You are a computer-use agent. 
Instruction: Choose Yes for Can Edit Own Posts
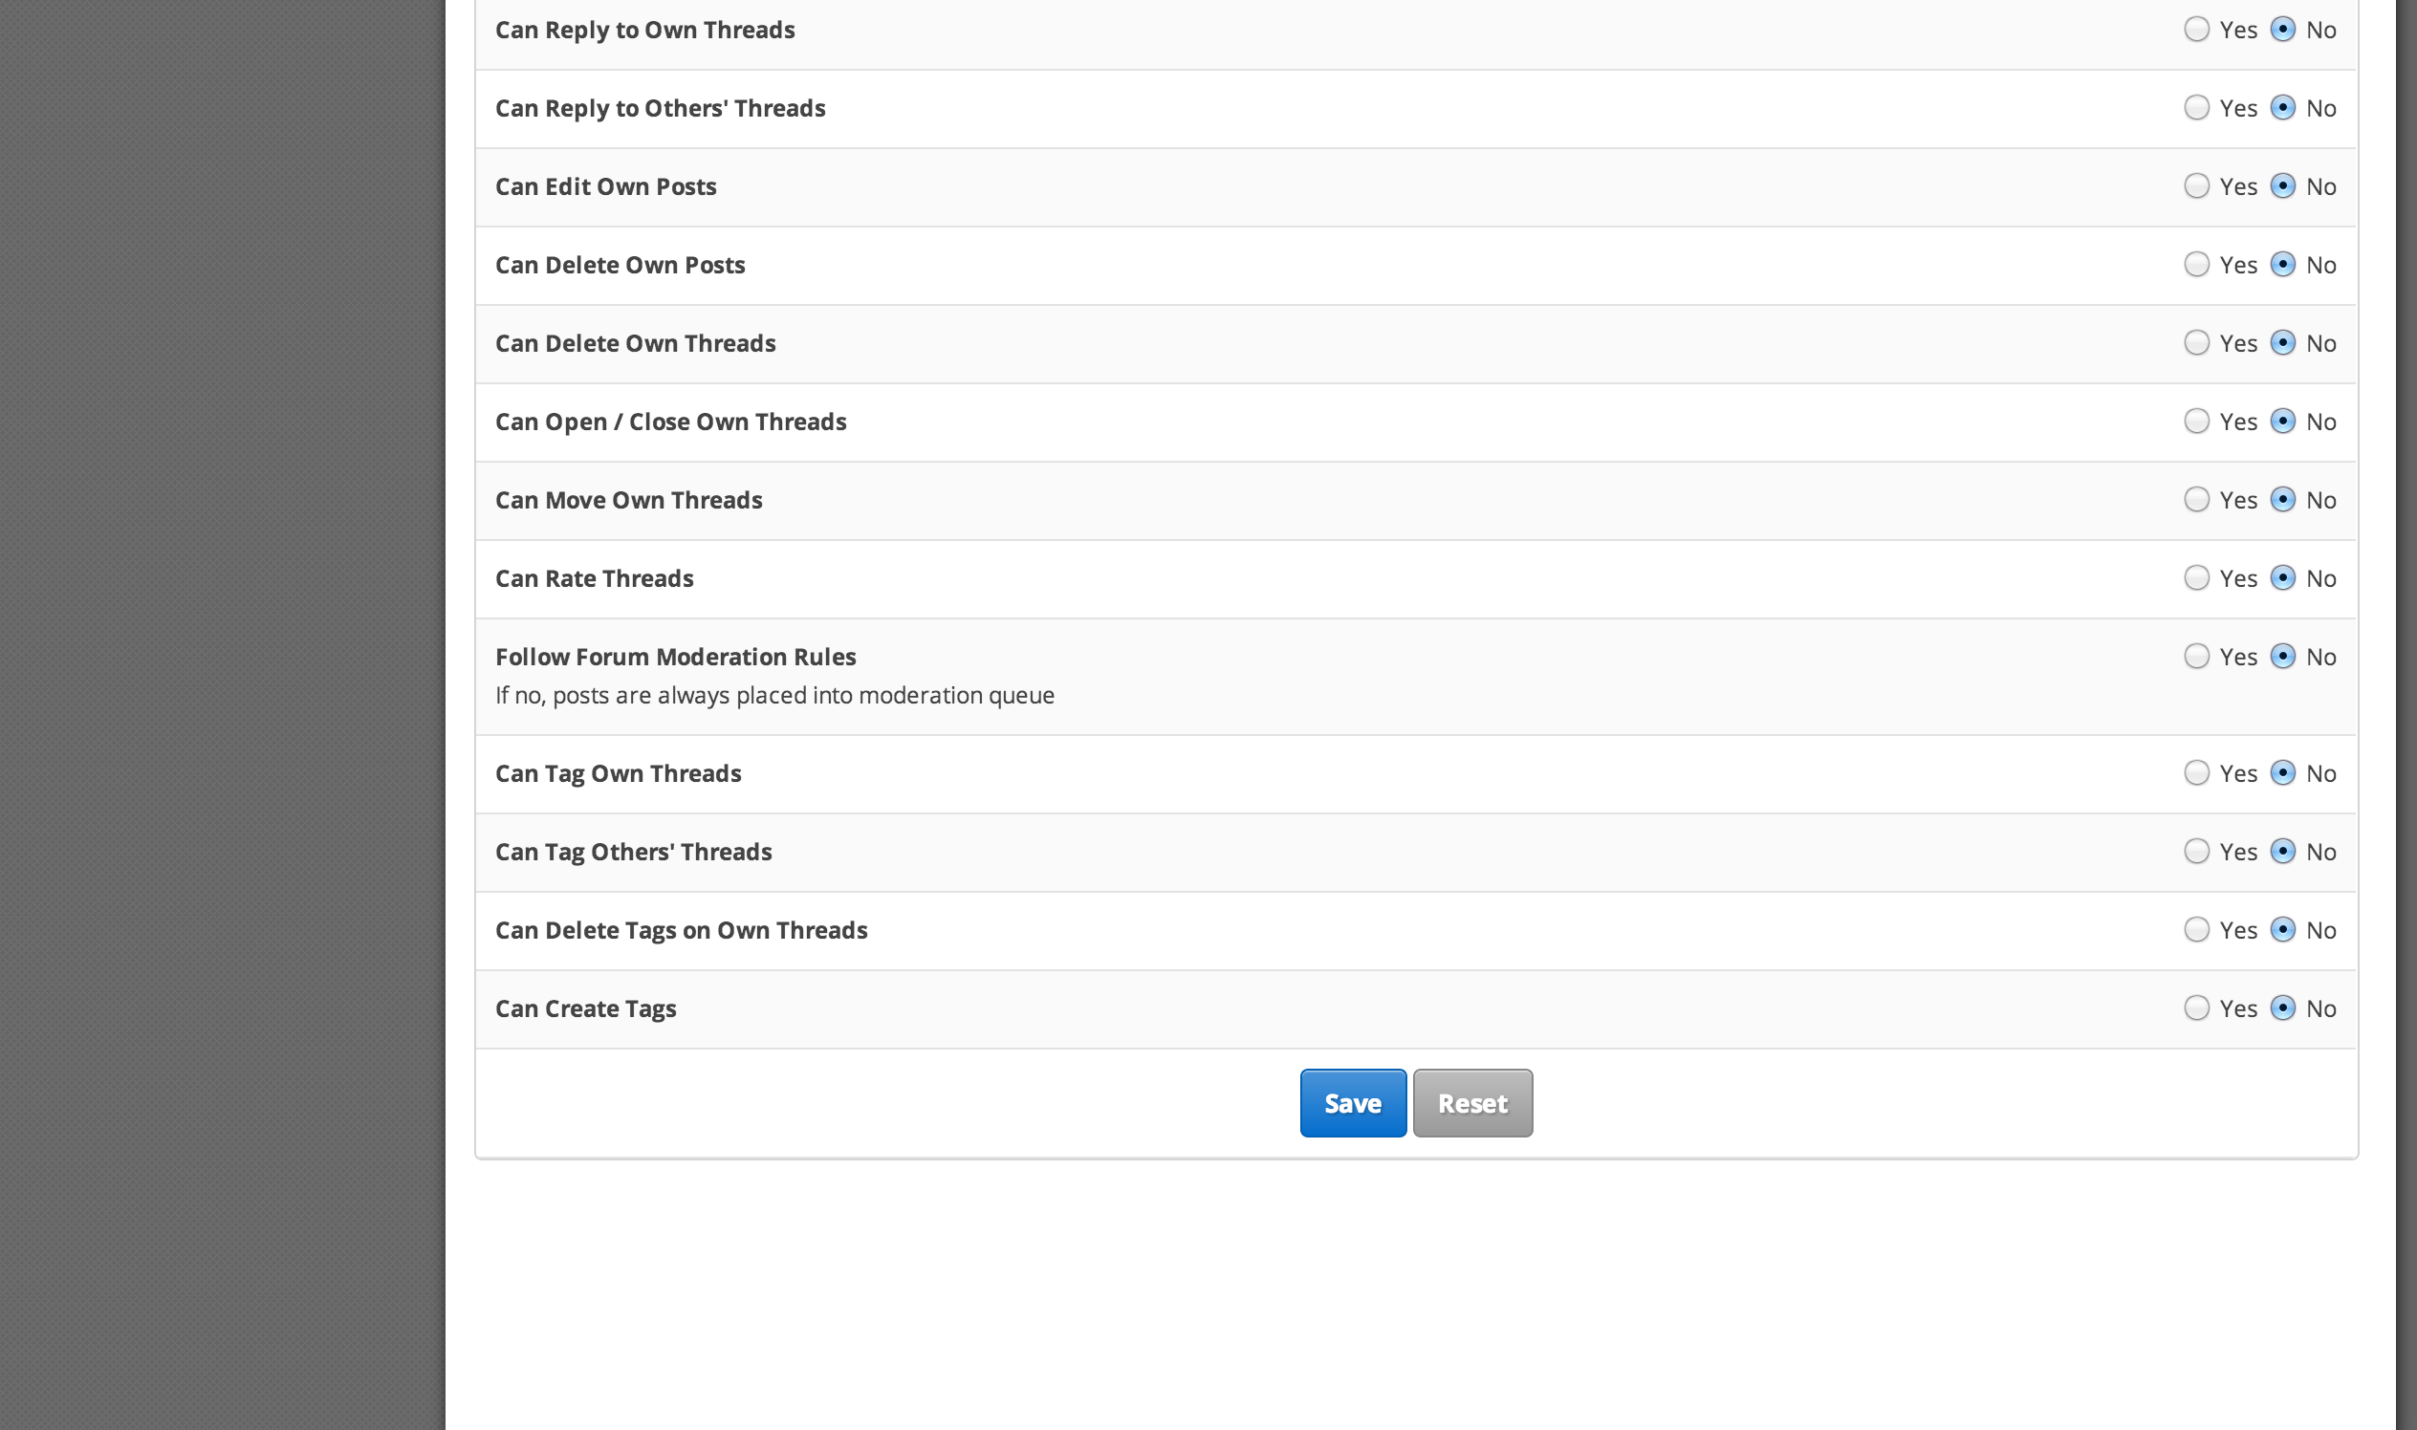2196,186
